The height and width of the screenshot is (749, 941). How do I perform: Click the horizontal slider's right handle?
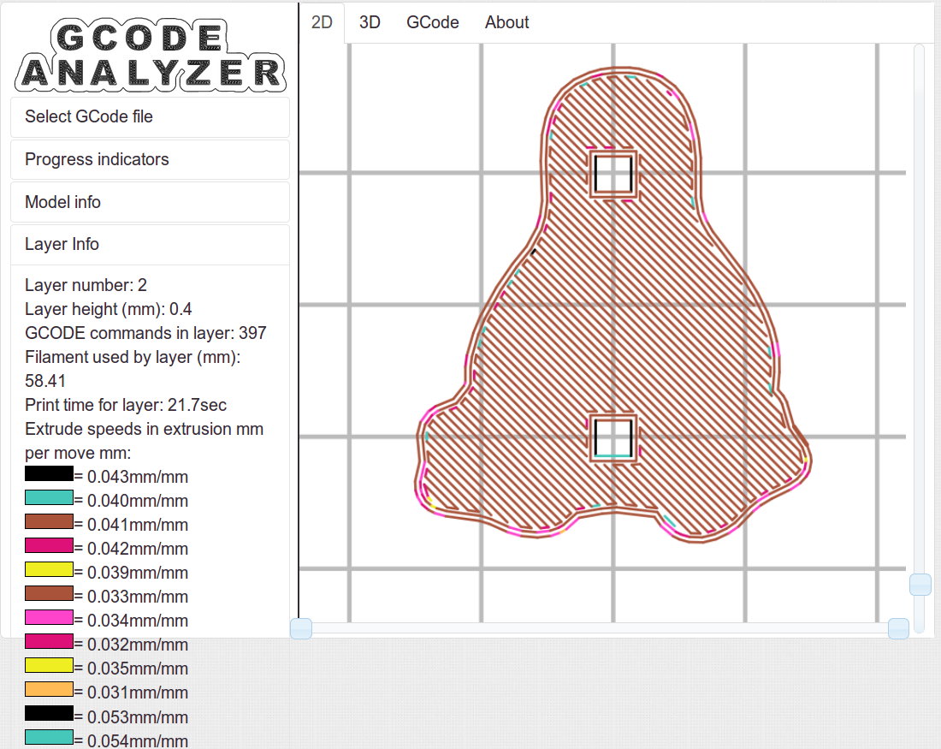(897, 628)
